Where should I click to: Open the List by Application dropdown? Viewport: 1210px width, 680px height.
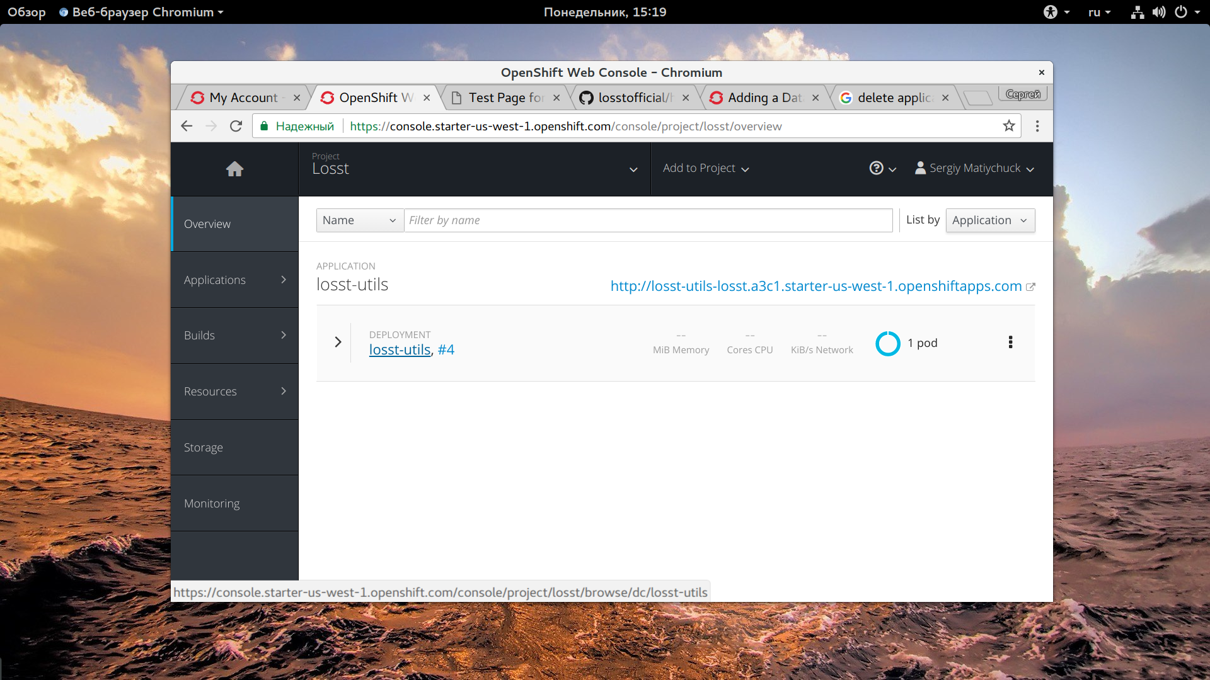point(989,220)
